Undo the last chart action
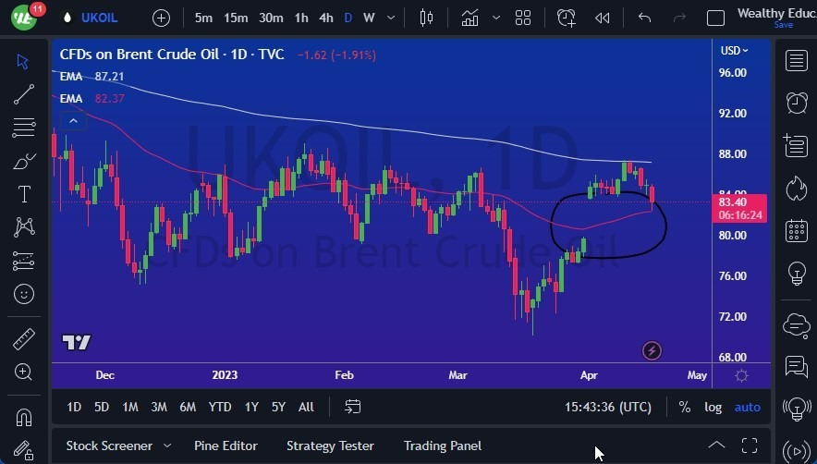Screen dimensions: 817x464 coord(644,18)
